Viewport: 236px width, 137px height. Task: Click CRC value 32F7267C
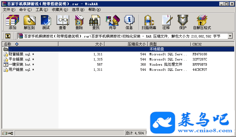200,59
